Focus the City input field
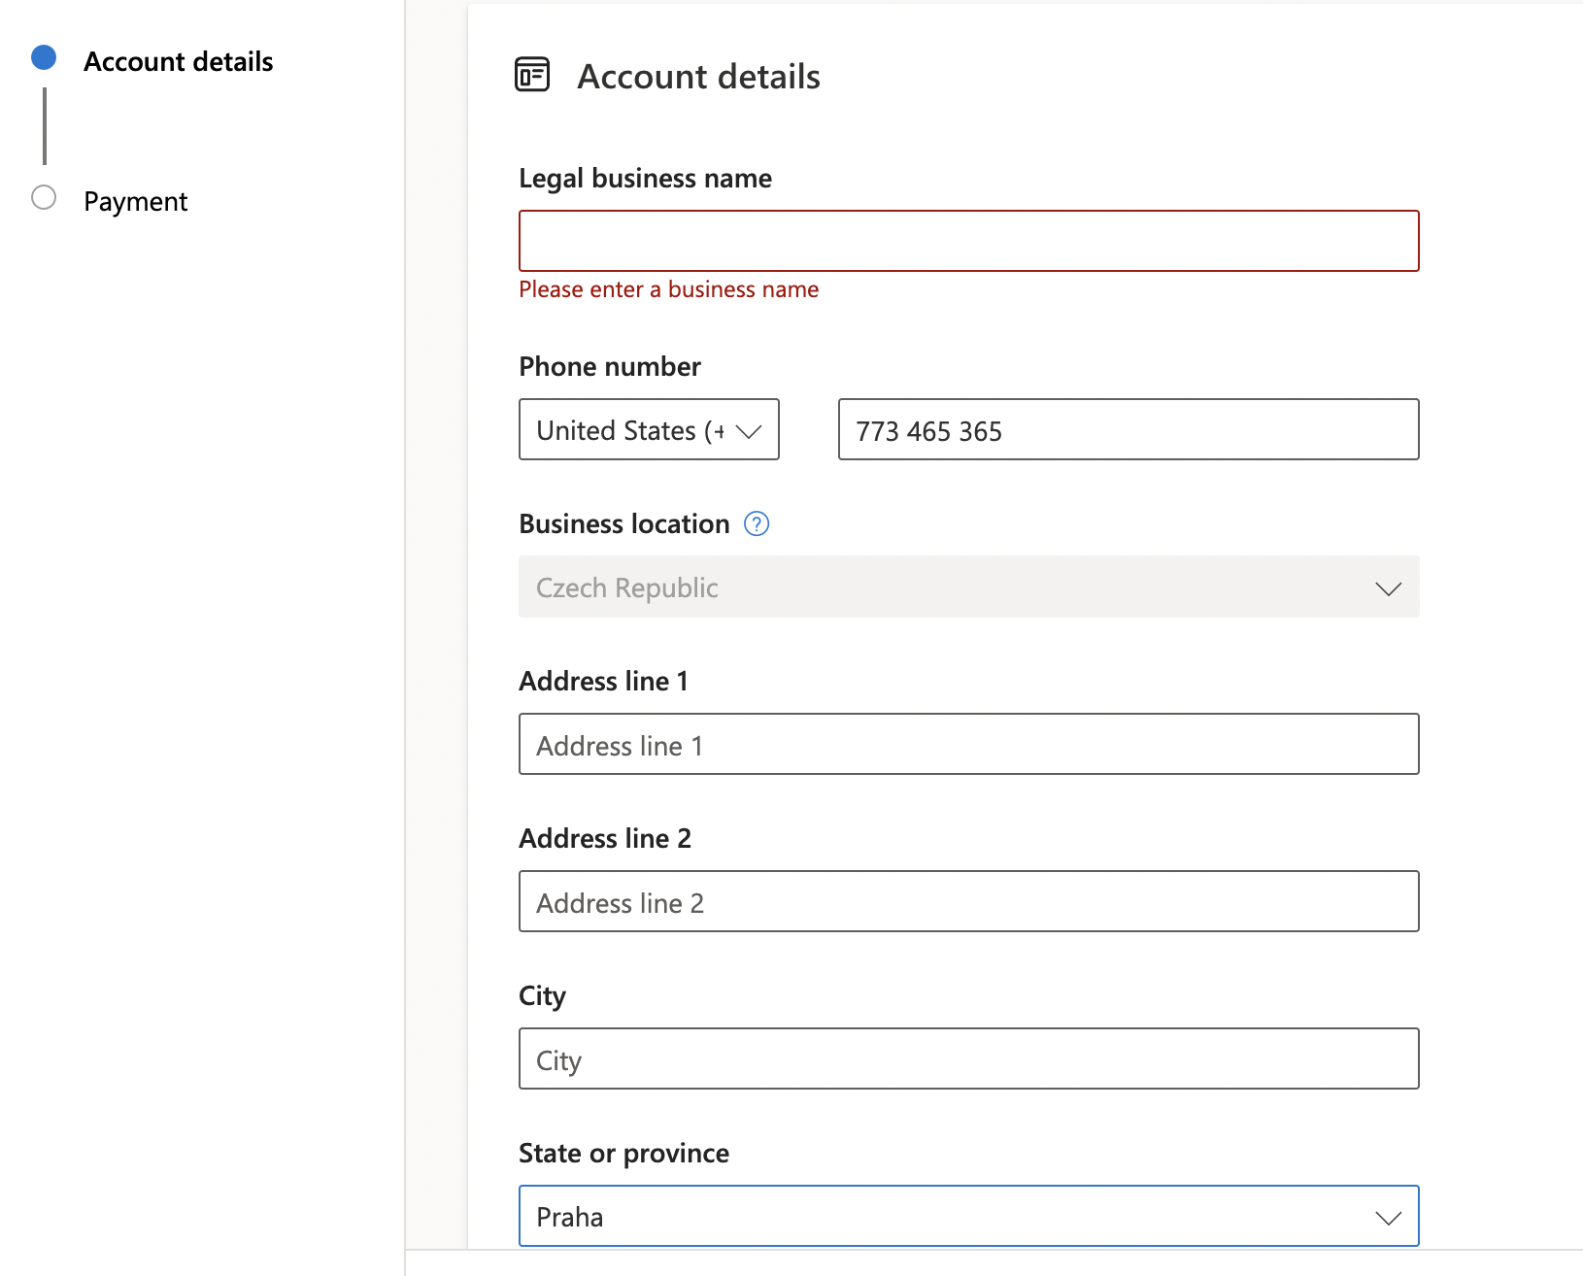 (968, 1058)
